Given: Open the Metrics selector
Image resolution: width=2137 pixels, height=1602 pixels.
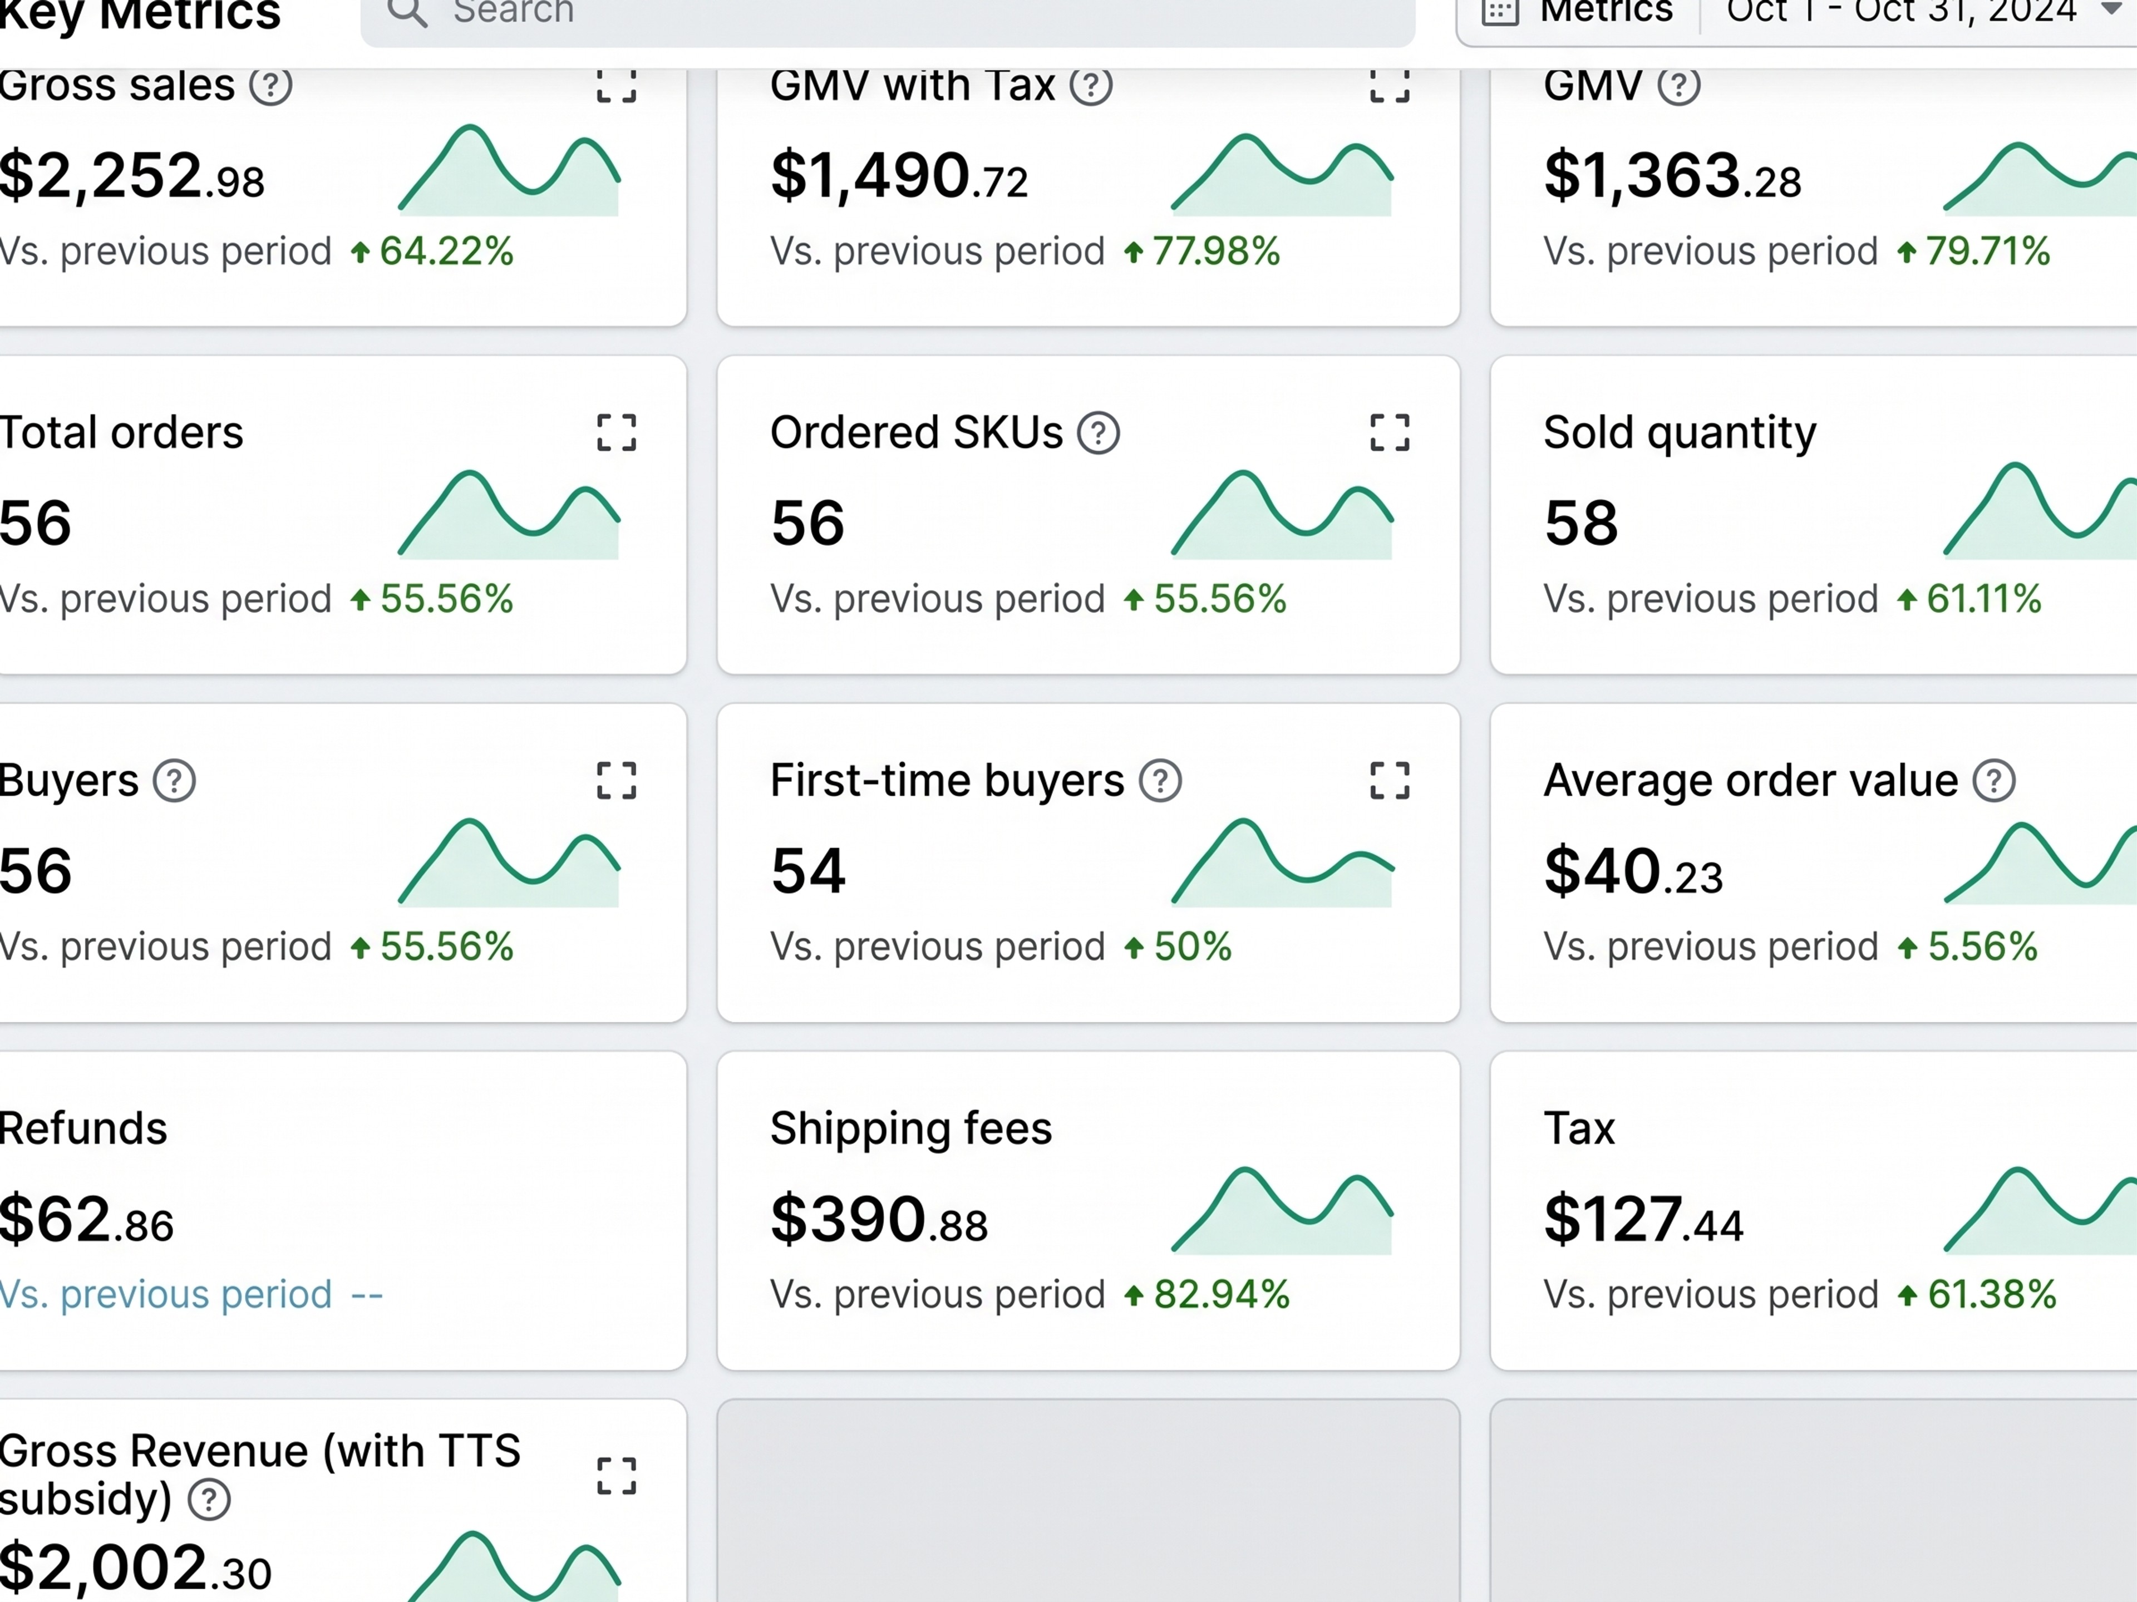Looking at the screenshot, I should coord(1577,12).
